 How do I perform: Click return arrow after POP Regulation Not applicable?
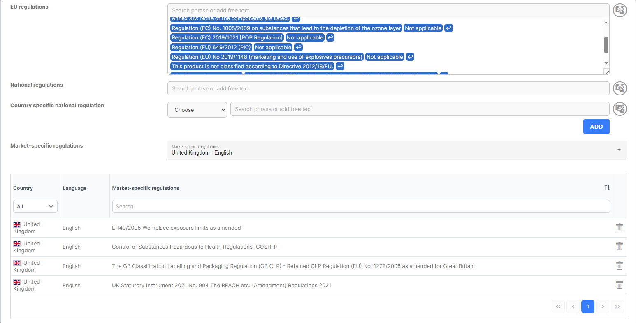pos(330,37)
